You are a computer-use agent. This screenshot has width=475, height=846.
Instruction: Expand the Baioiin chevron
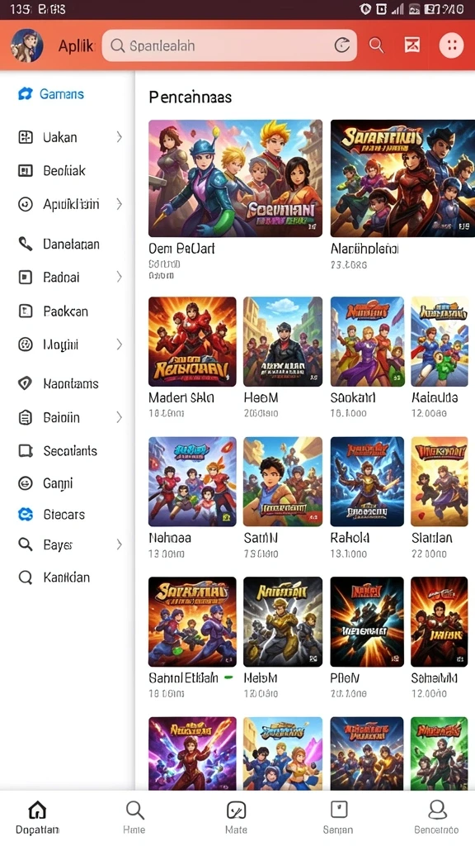click(119, 417)
